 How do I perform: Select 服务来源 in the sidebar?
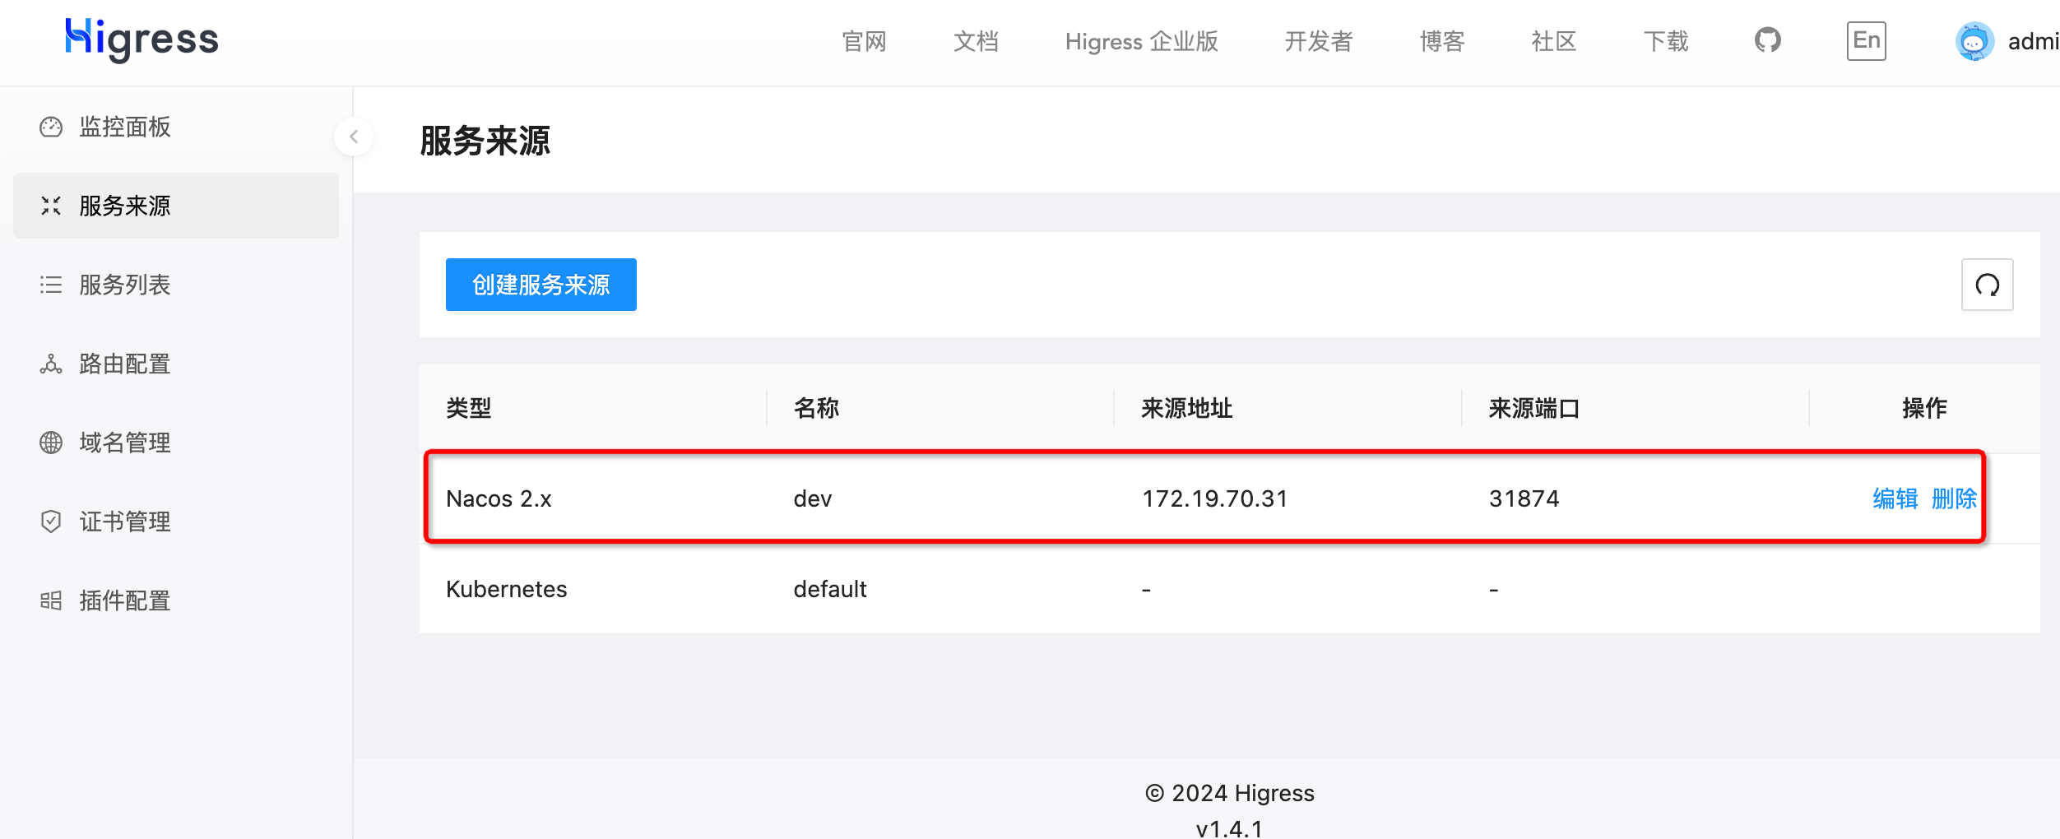[x=176, y=206]
